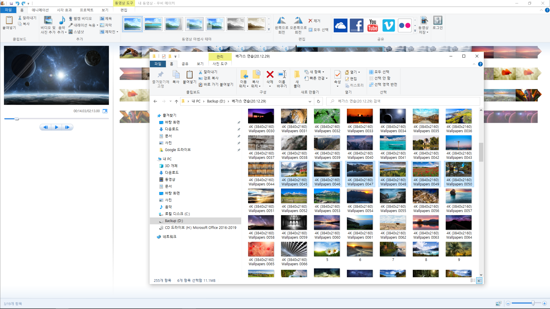
Task: Toggle large icons view in Explorer status bar
Action: (479, 280)
